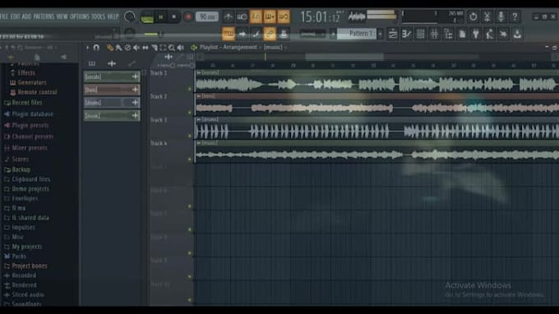The image size is (559, 314).
Task: Toggle loop recording button
Action: coord(284,16)
